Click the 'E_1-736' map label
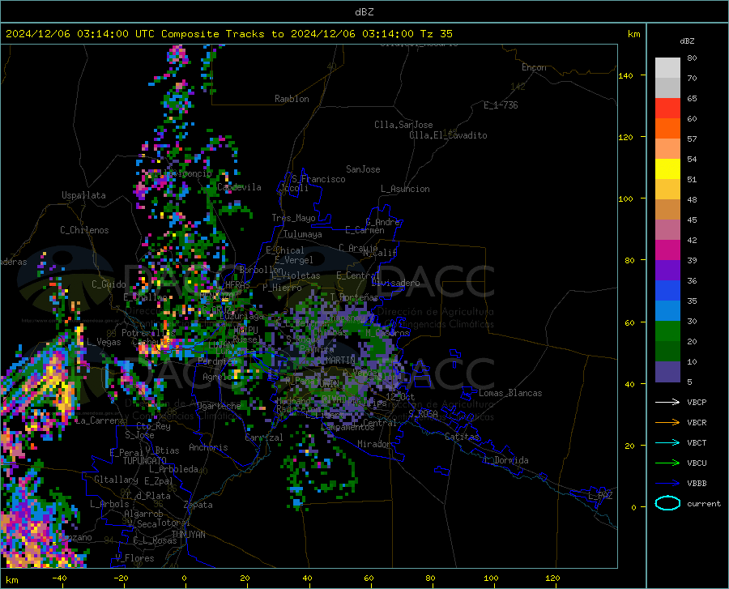 point(501,105)
